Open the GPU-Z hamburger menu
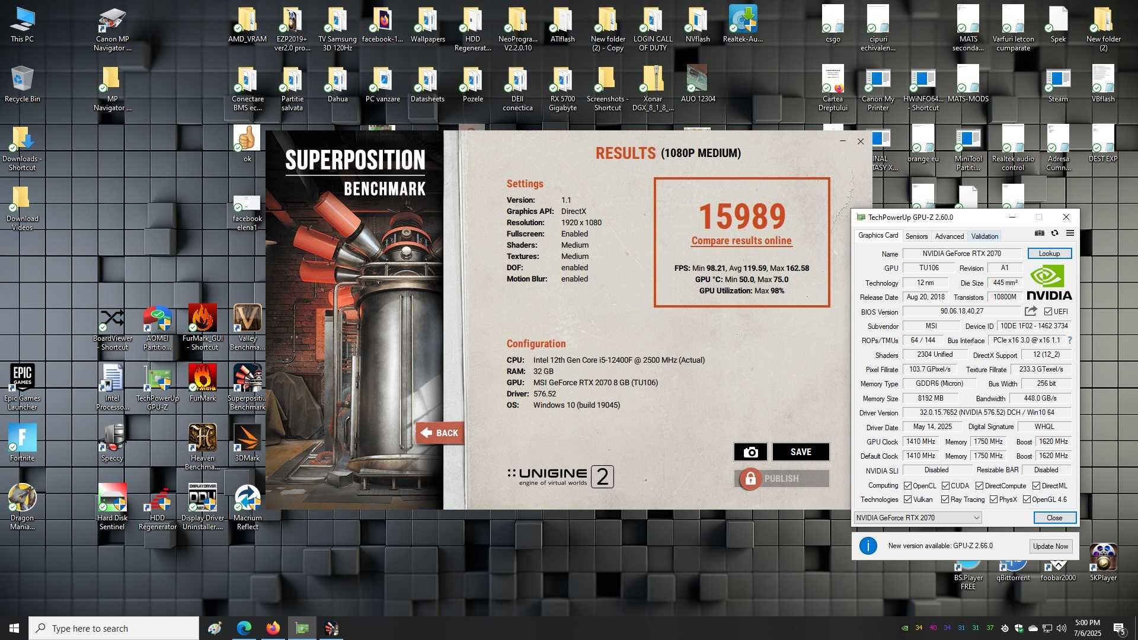The image size is (1138, 640). (1070, 233)
